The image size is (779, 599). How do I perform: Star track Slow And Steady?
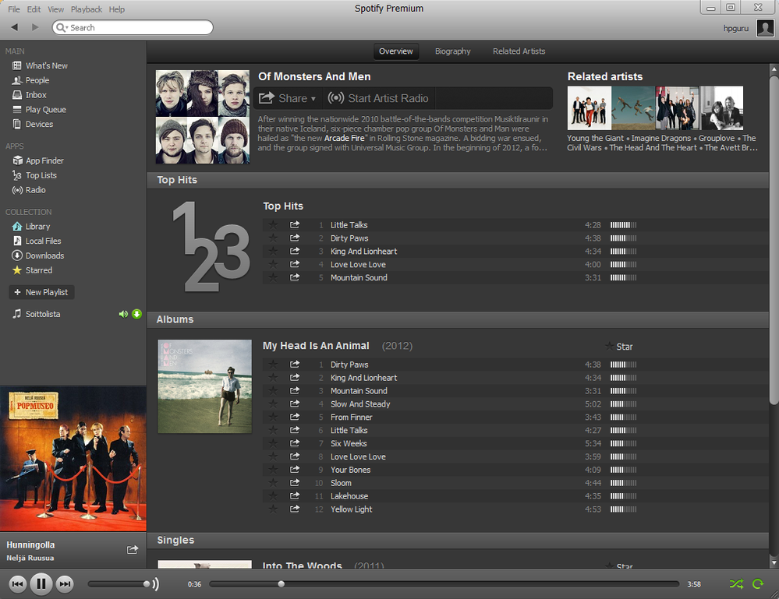(273, 404)
